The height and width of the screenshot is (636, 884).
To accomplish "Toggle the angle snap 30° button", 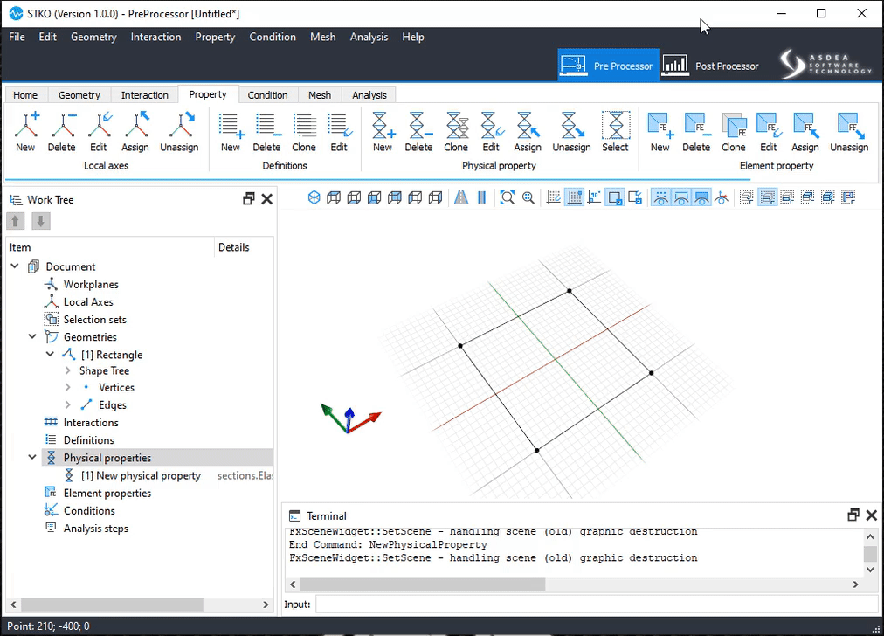I will pos(594,197).
